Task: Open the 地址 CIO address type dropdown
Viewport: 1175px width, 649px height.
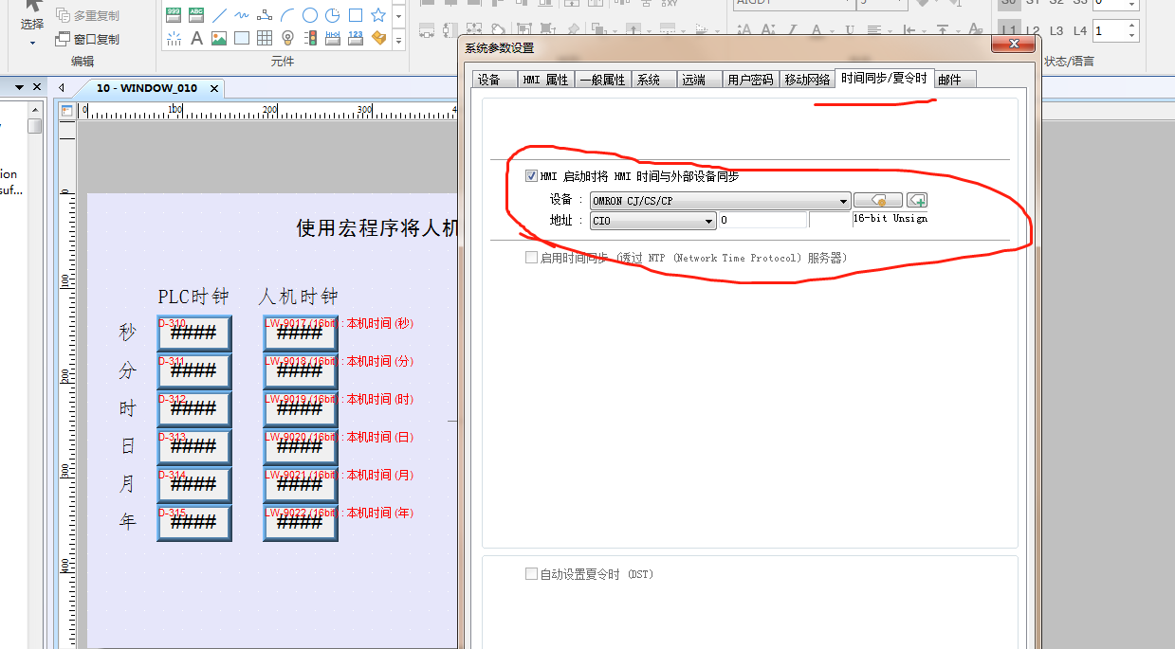Action: tap(708, 221)
